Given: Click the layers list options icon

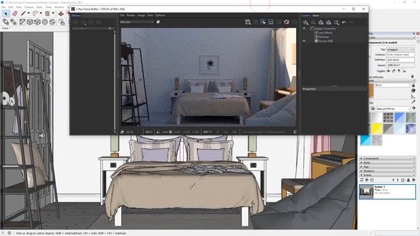Looking at the screenshot, I should click(337, 22).
